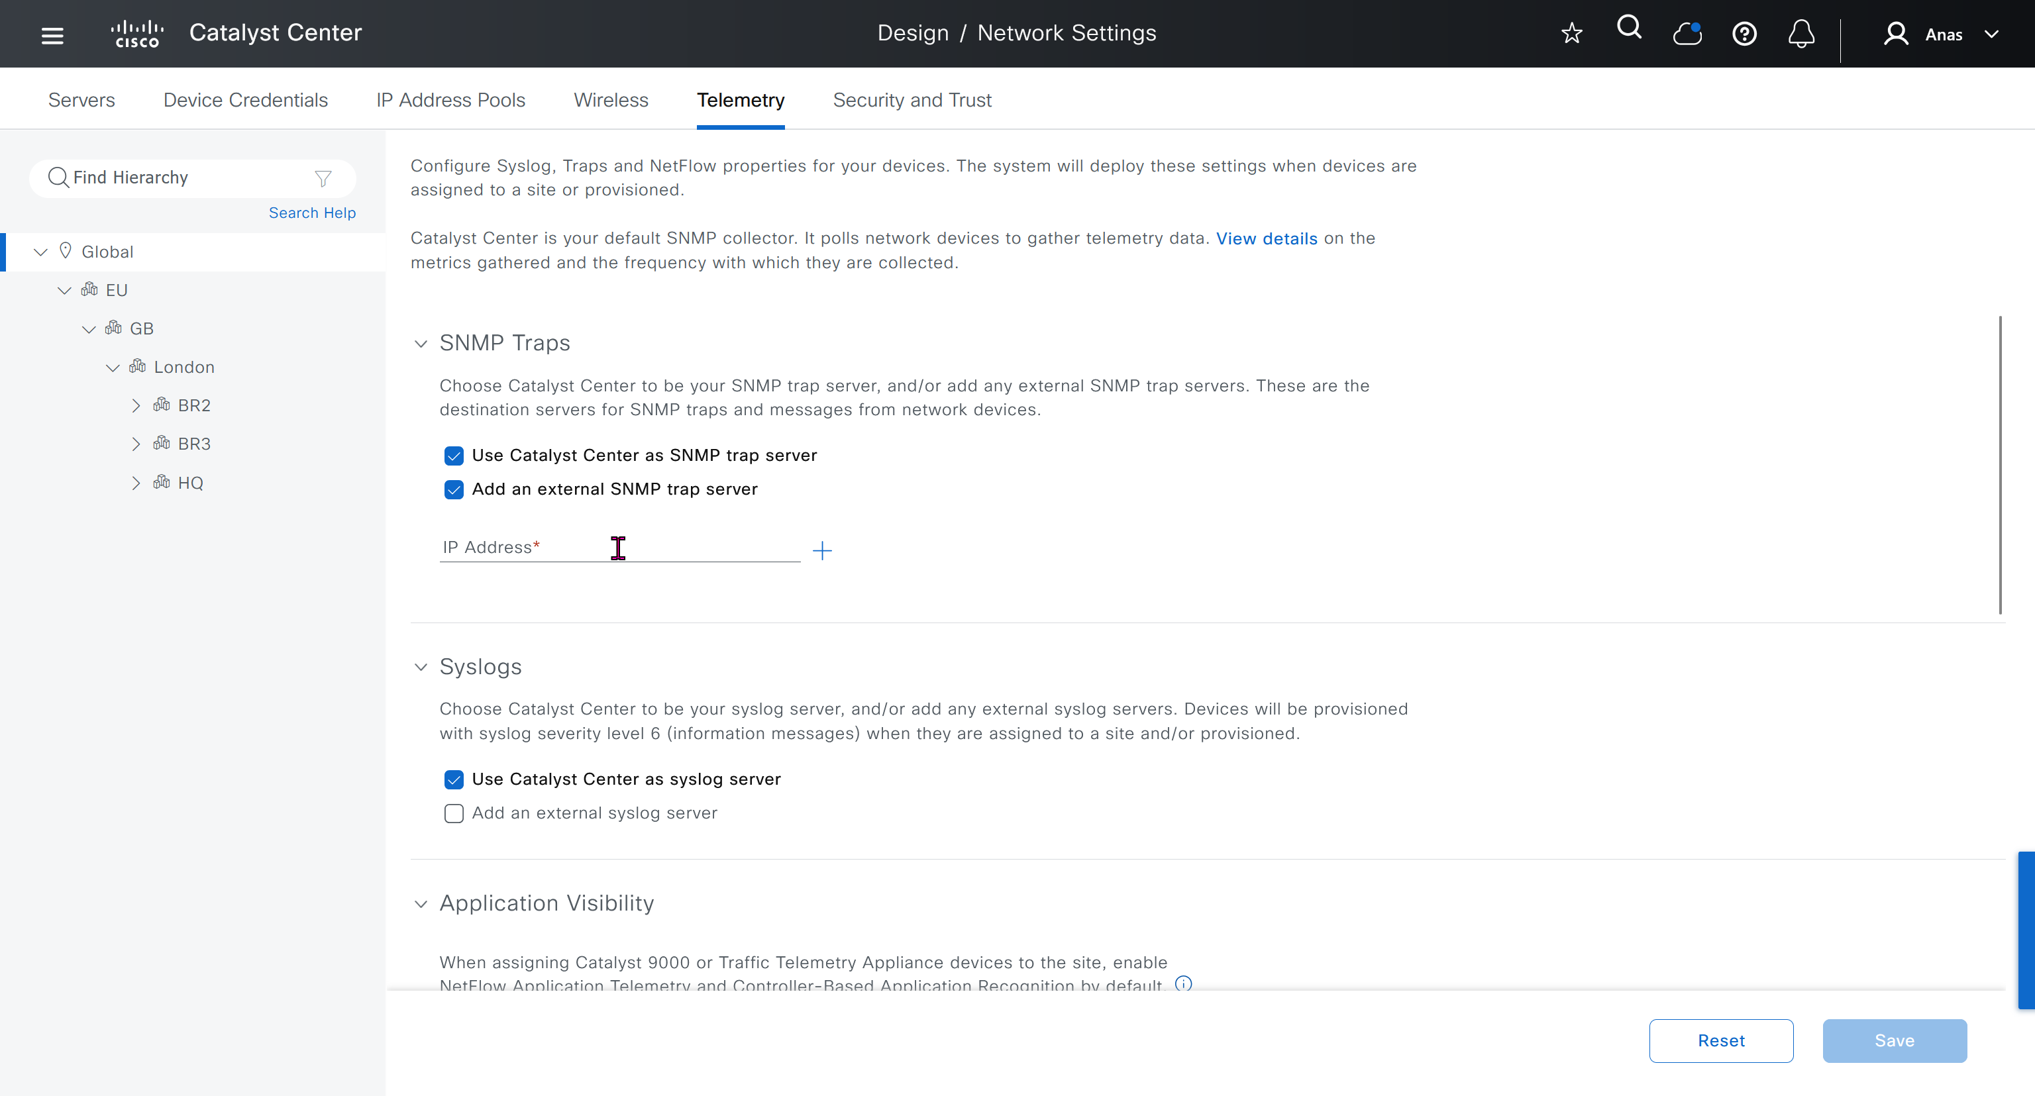Open the info icon near Application Visibility text

[x=1182, y=983]
